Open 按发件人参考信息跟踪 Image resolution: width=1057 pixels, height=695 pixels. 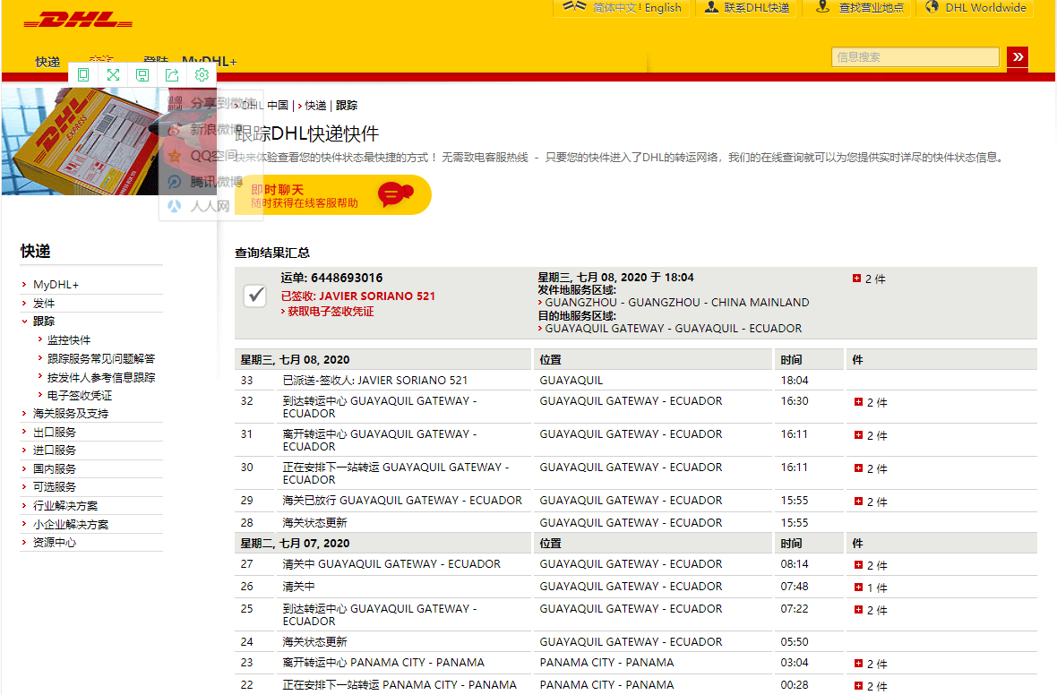coord(101,377)
